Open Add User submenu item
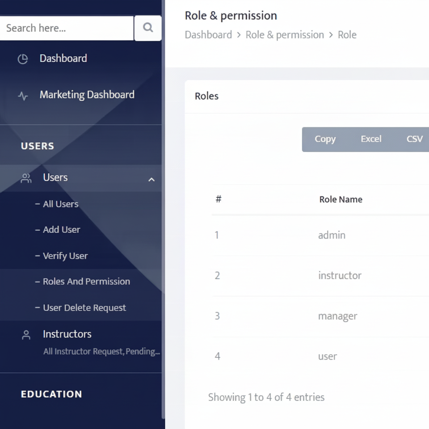Screen dimensions: 429x429 coord(61,230)
